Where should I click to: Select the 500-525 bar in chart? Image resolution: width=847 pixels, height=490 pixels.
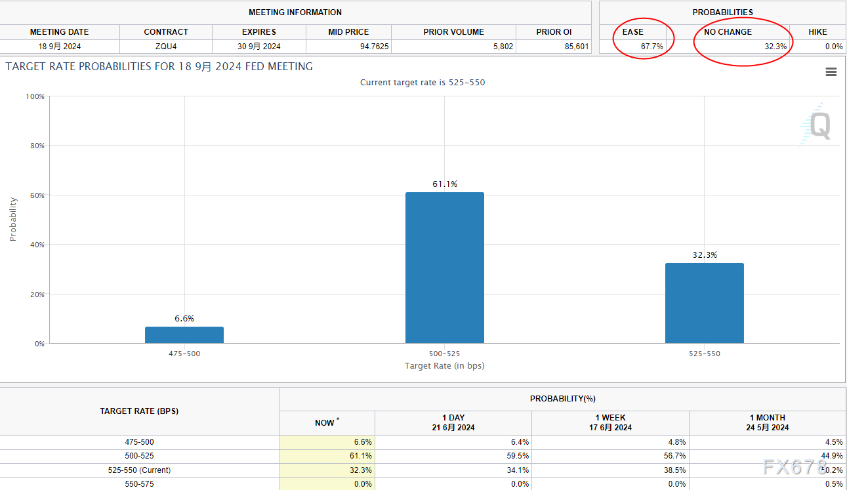point(444,268)
